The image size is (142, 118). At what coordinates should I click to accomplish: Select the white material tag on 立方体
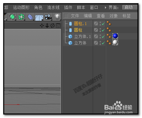click(115, 42)
